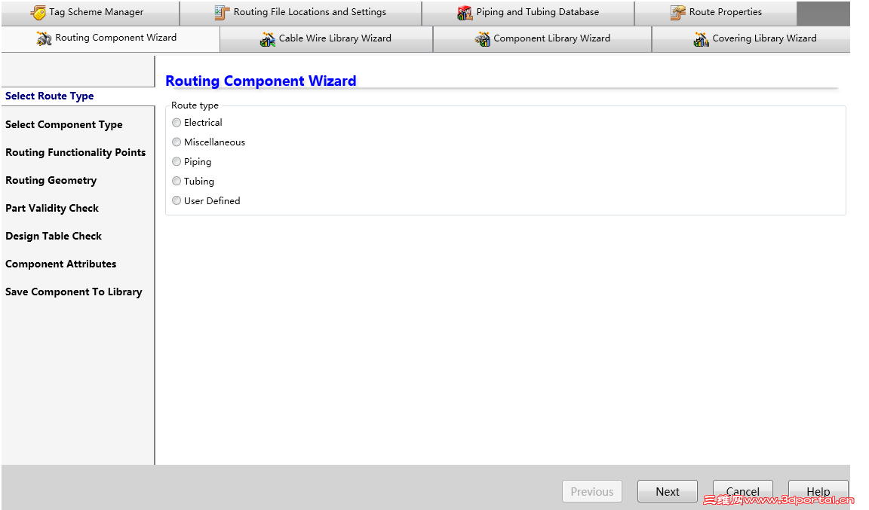Cancel the wizard

[x=742, y=491]
